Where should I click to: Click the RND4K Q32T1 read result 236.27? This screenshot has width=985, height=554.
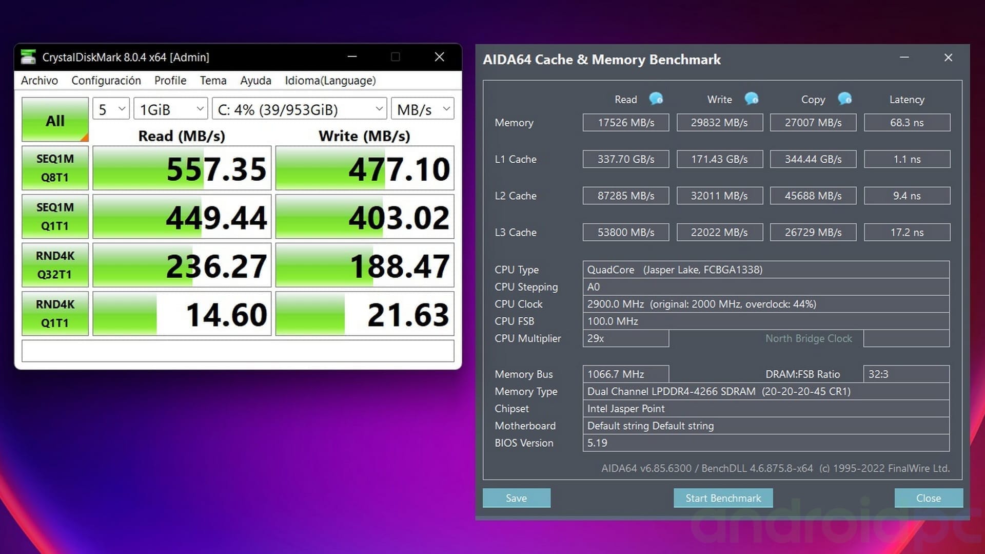pos(182,265)
